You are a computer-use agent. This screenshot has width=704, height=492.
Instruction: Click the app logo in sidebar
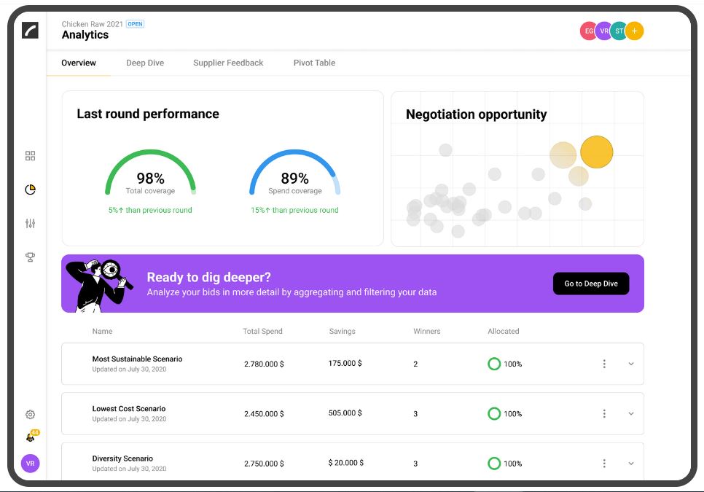click(x=30, y=30)
